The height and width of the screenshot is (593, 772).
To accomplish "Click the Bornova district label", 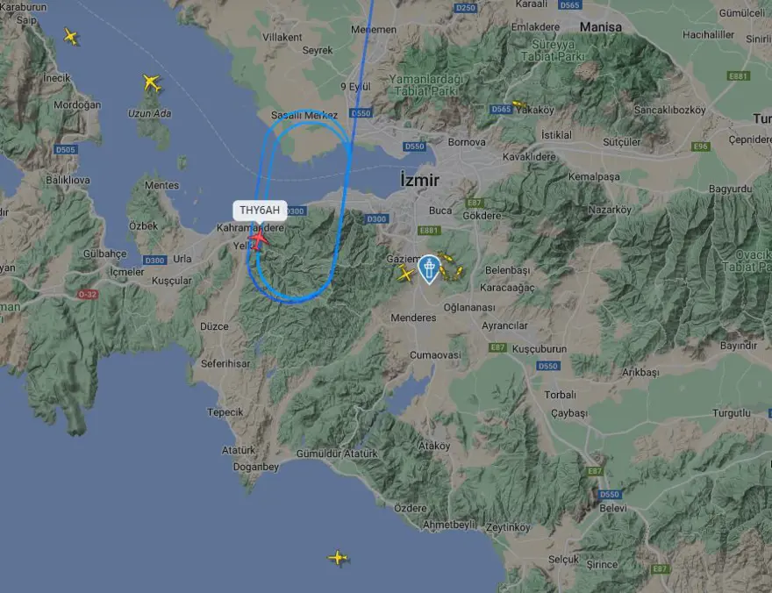I will [467, 142].
